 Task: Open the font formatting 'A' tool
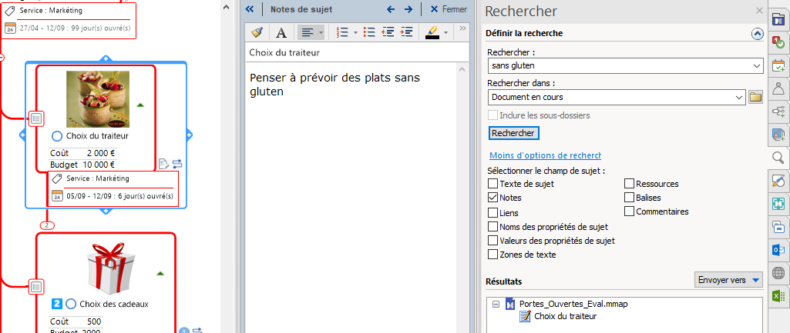[x=281, y=32]
